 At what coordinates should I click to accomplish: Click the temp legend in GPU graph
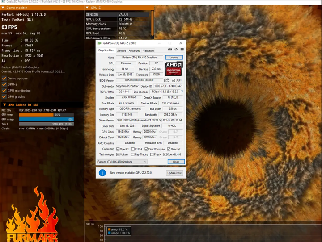click(118, 229)
